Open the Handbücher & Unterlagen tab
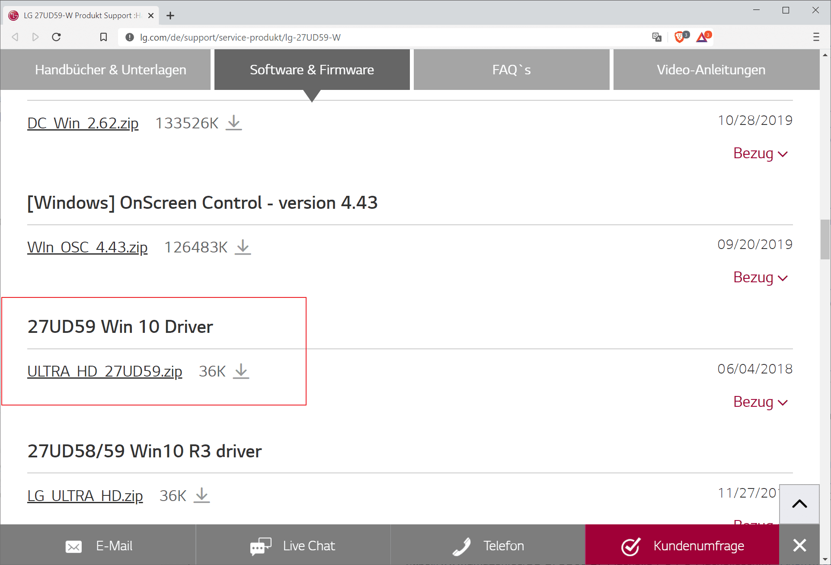Viewport: 831px width, 565px height. 105,70
